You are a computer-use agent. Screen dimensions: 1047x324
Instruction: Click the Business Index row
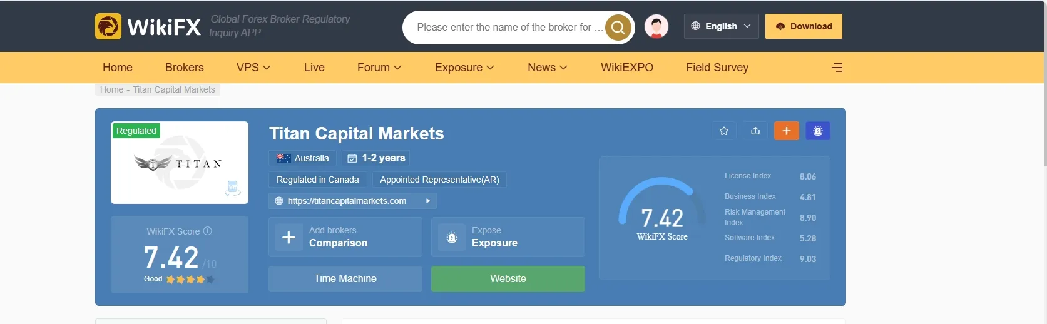pos(770,197)
